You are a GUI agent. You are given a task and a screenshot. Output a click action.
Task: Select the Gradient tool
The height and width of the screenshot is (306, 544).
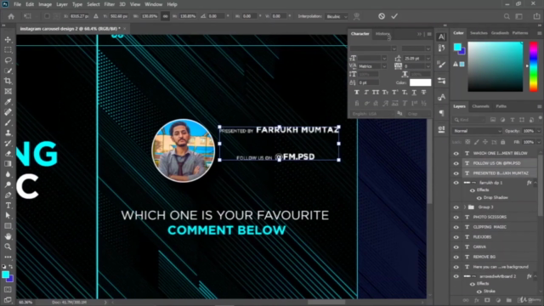click(8, 164)
